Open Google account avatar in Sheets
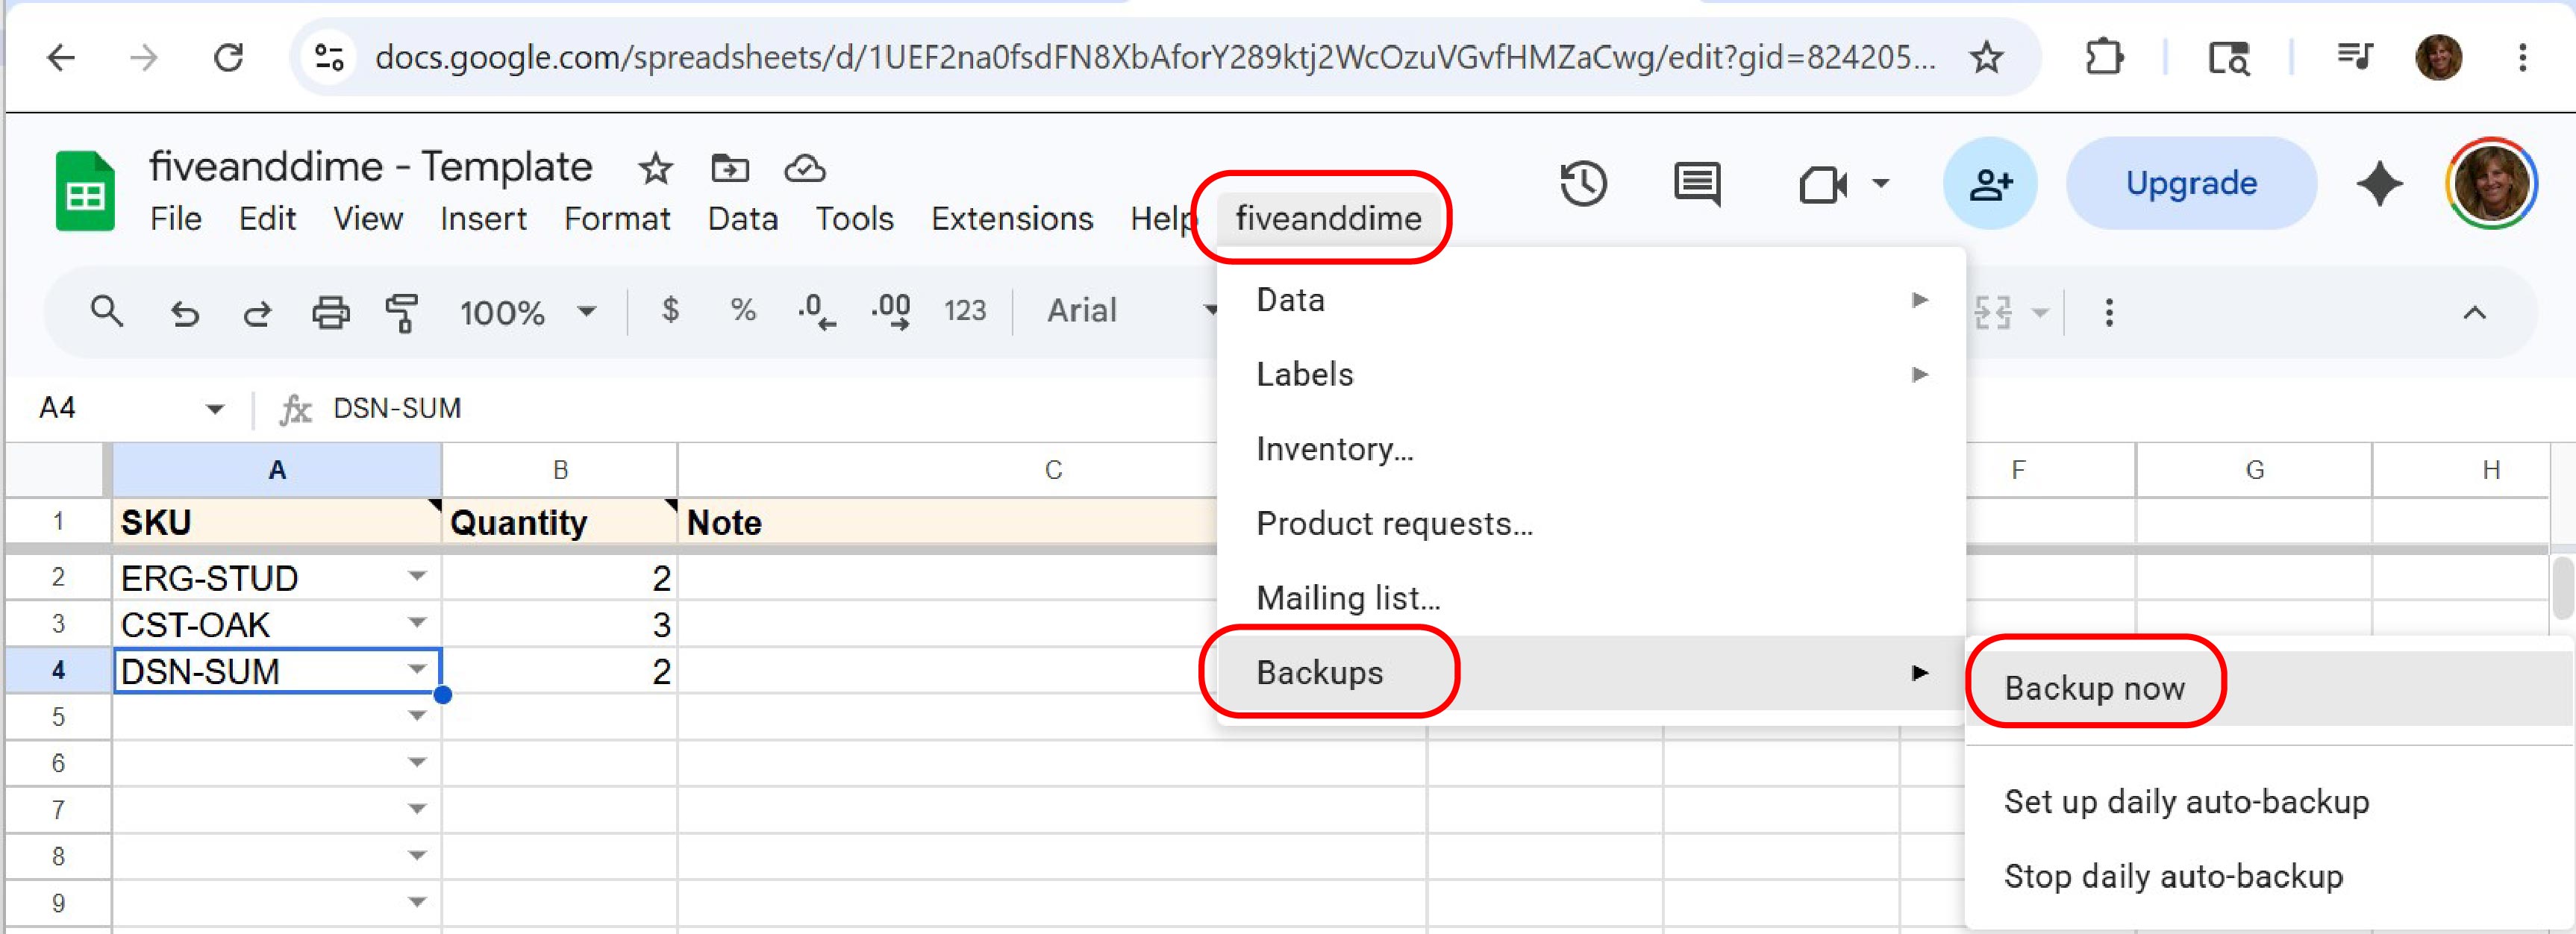The image size is (2576, 934). click(2491, 184)
